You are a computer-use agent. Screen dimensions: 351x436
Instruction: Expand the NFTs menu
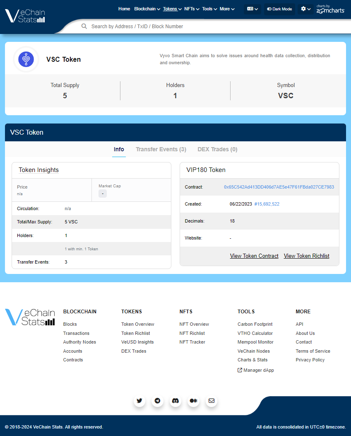click(192, 9)
